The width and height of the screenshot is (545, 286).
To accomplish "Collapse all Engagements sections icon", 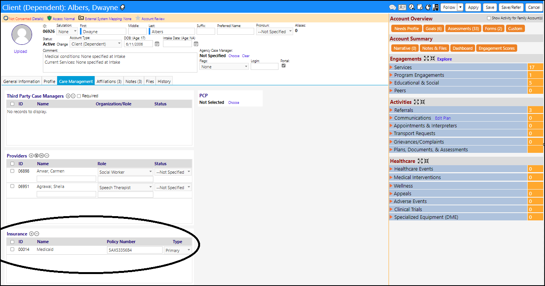I will pos(433,59).
